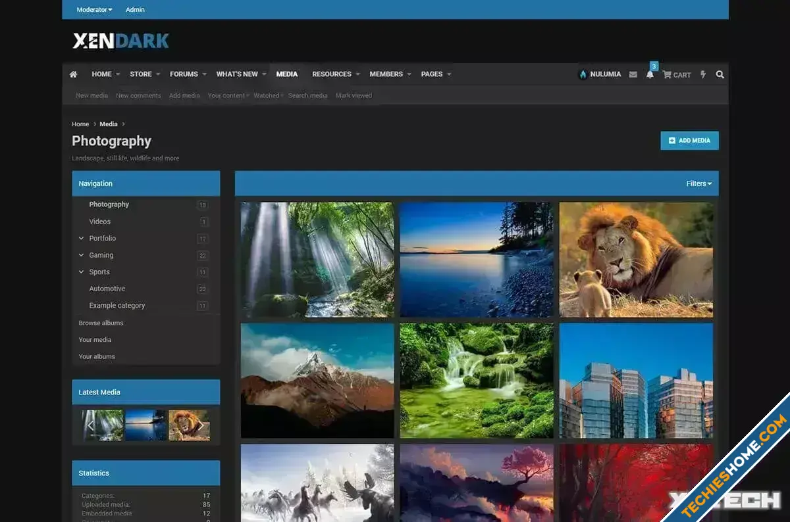Open the Moderator dropdown menu
Viewport: 790px width, 522px height.
[94, 10]
